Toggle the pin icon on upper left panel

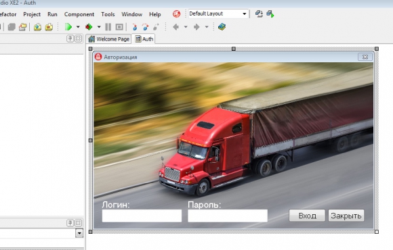(70, 39)
